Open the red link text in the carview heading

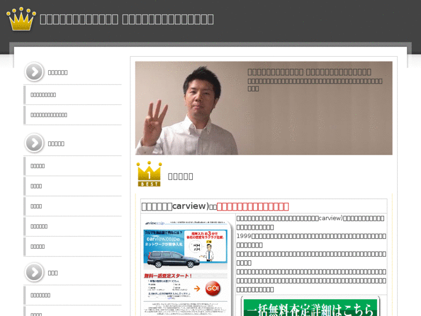click(x=252, y=206)
